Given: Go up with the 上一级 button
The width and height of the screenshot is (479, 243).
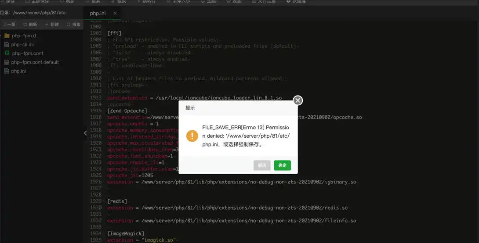Looking at the screenshot, I should (x=10, y=25).
